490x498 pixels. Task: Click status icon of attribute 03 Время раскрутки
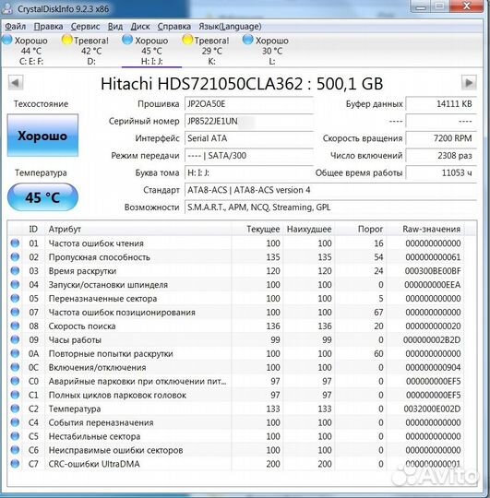tap(15, 270)
